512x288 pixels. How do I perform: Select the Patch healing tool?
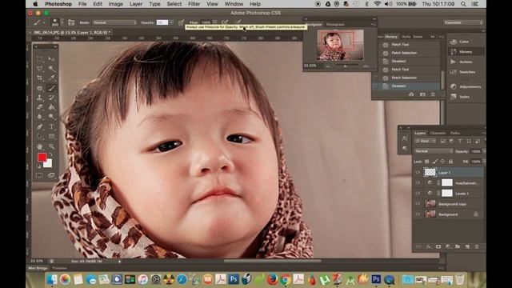point(40,88)
